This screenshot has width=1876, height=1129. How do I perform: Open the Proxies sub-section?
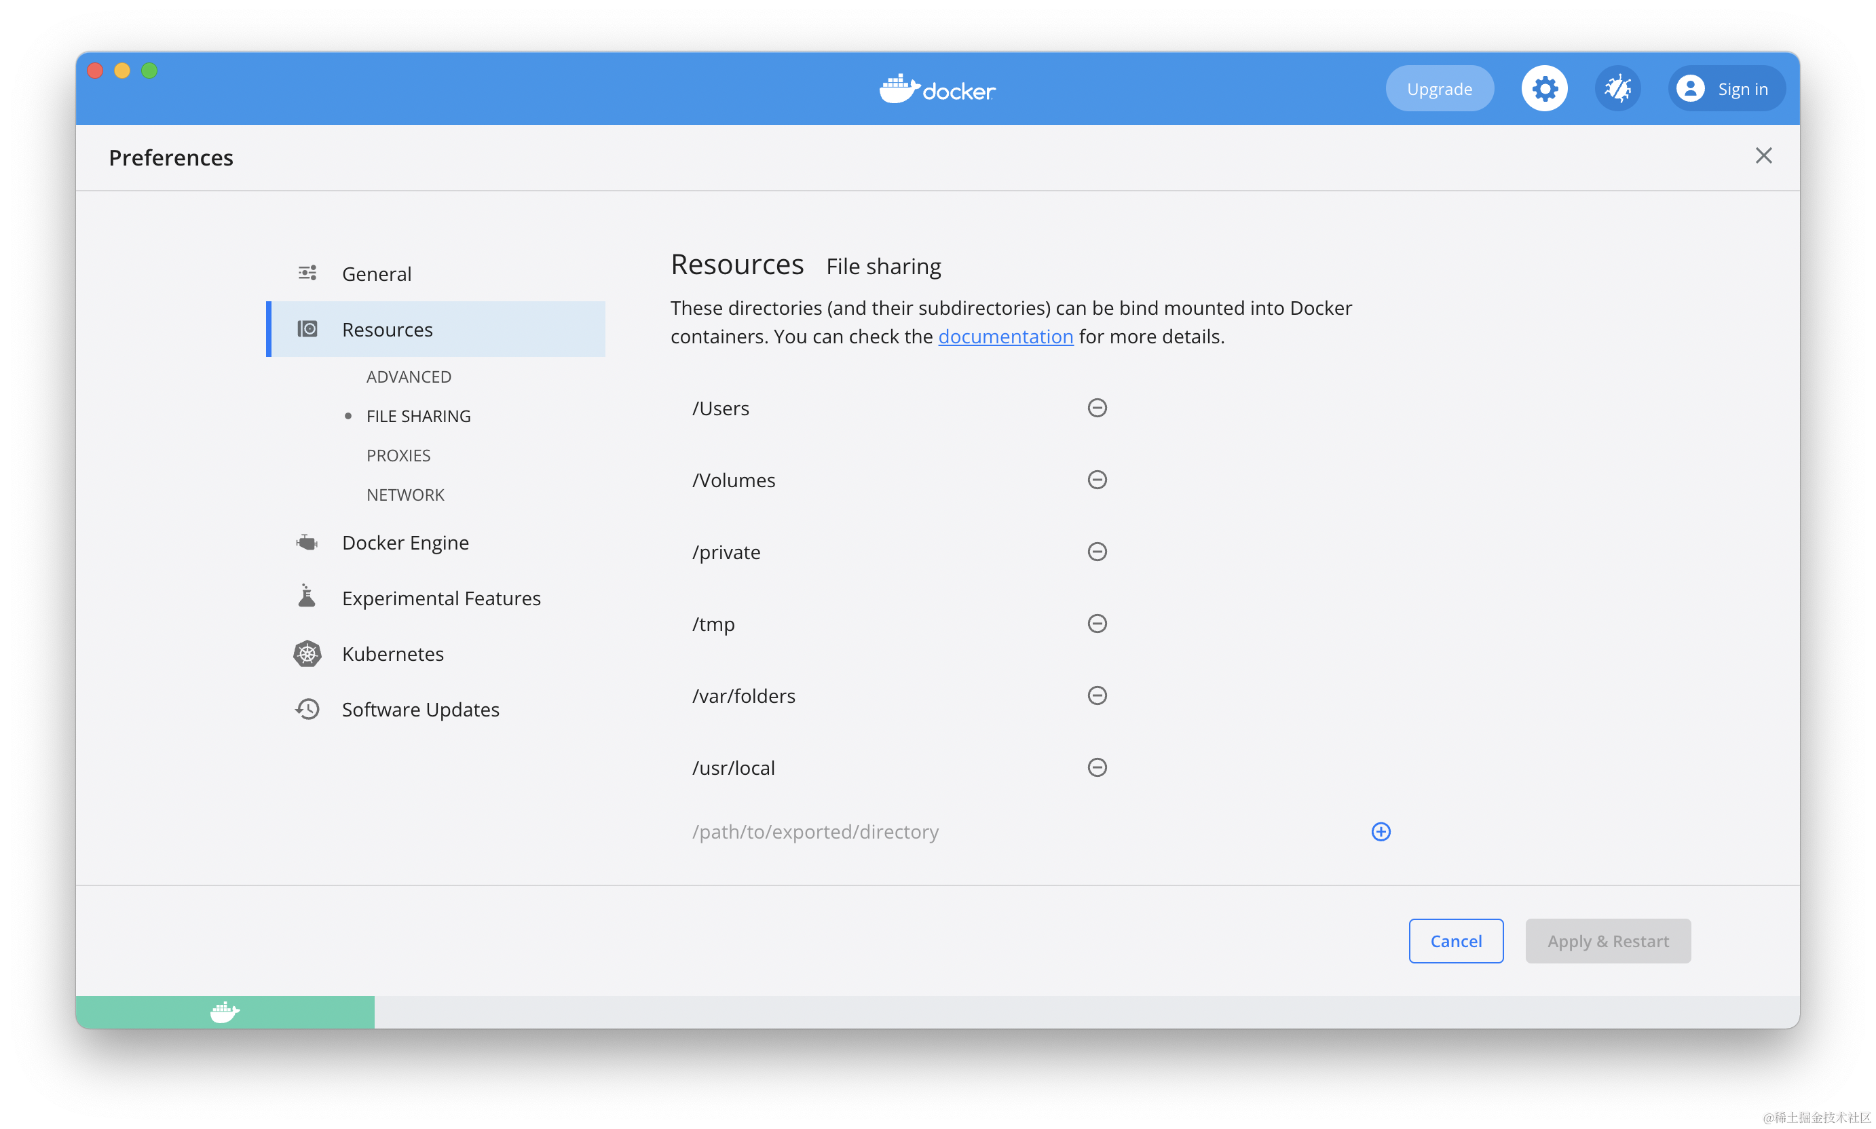pyautogui.click(x=398, y=456)
